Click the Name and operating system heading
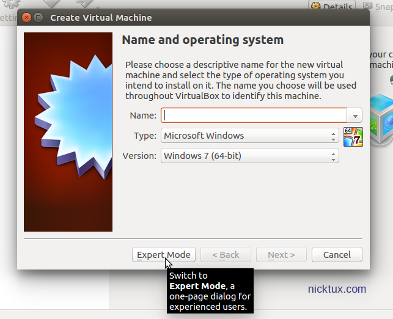The image size is (393, 319). (203, 40)
